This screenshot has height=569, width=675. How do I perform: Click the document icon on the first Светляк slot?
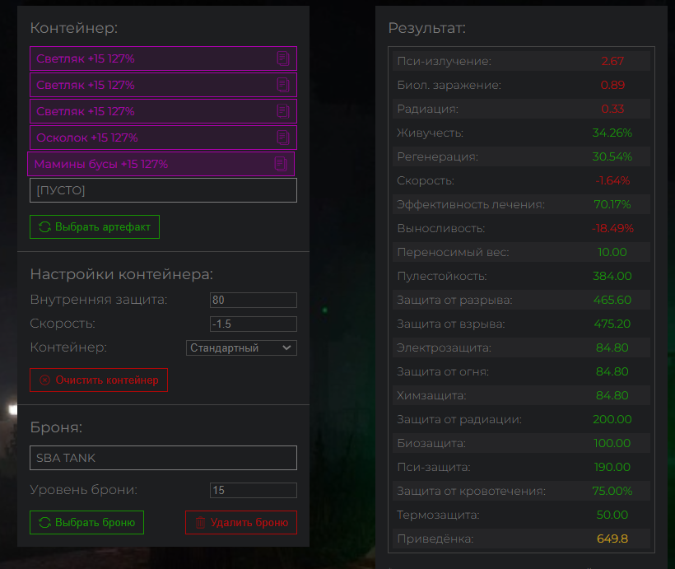tap(283, 58)
